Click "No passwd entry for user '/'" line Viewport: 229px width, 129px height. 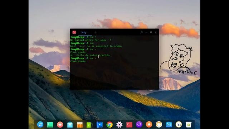coord(92,40)
